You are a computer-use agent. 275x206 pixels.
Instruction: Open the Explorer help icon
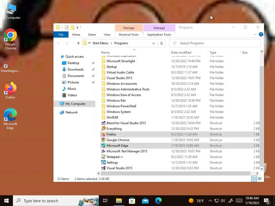tap(261, 34)
